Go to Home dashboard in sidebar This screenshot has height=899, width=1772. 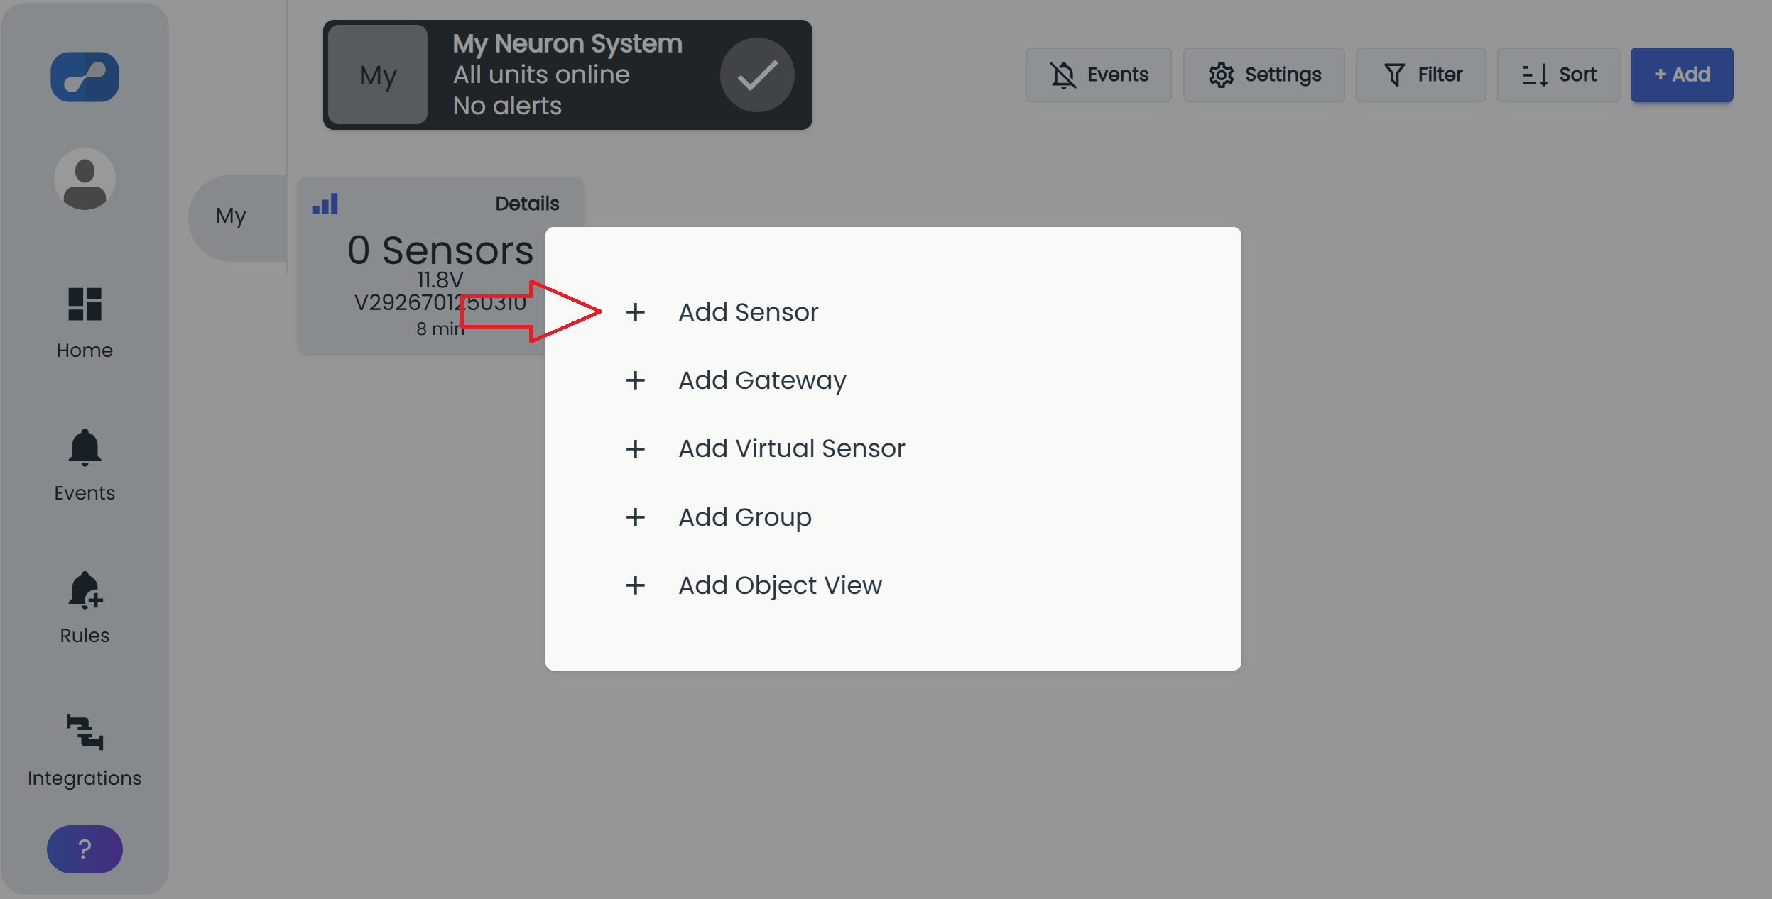(85, 323)
